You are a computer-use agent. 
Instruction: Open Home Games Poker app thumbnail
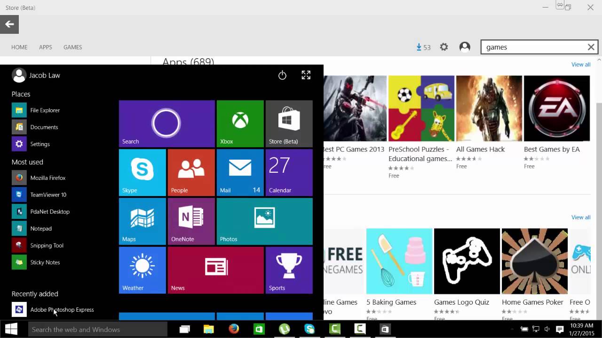coord(535,261)
